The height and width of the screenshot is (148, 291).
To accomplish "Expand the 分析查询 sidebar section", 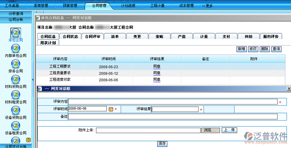I will 16,13.
